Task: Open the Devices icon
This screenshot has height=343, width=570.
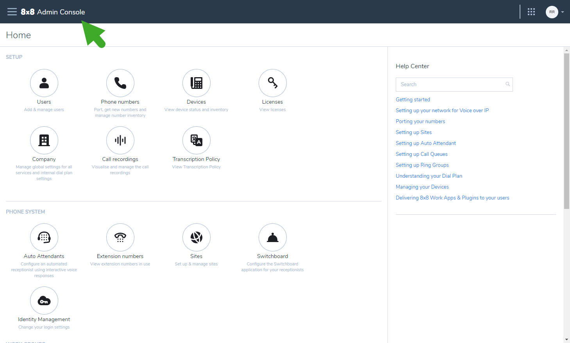Action: 197,83
